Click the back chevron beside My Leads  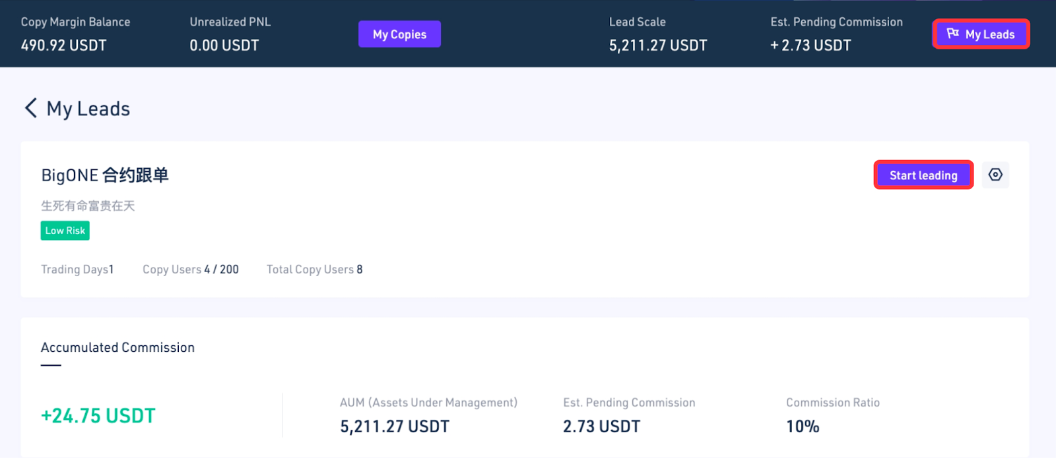click(30, 108)
